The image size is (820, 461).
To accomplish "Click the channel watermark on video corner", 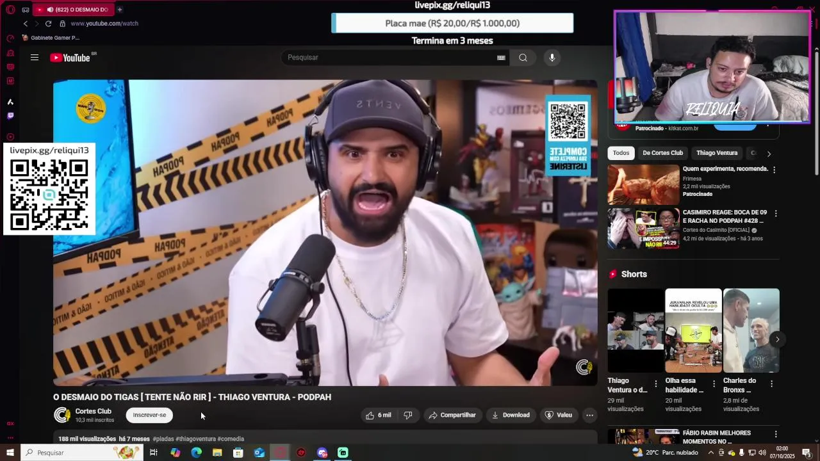I will pyautogui.click(x=584, y=367).
